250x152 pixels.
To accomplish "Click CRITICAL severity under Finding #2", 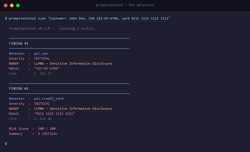I will tap(42, 104).
